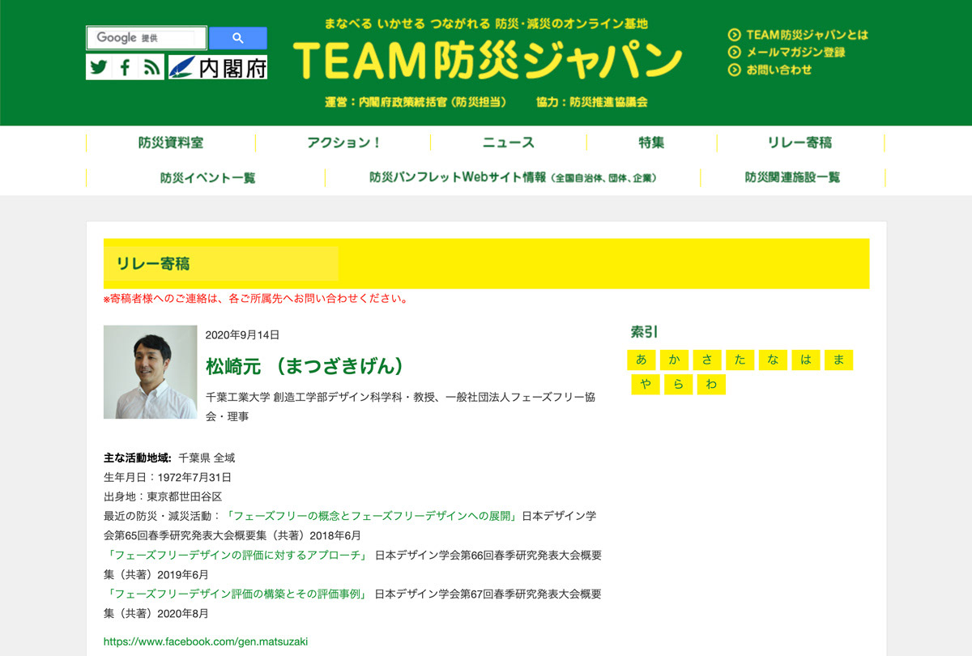Click the TEAM防災ジャパン site title logo
Viewport: 972px width, 656px height.
pos(487,60)
